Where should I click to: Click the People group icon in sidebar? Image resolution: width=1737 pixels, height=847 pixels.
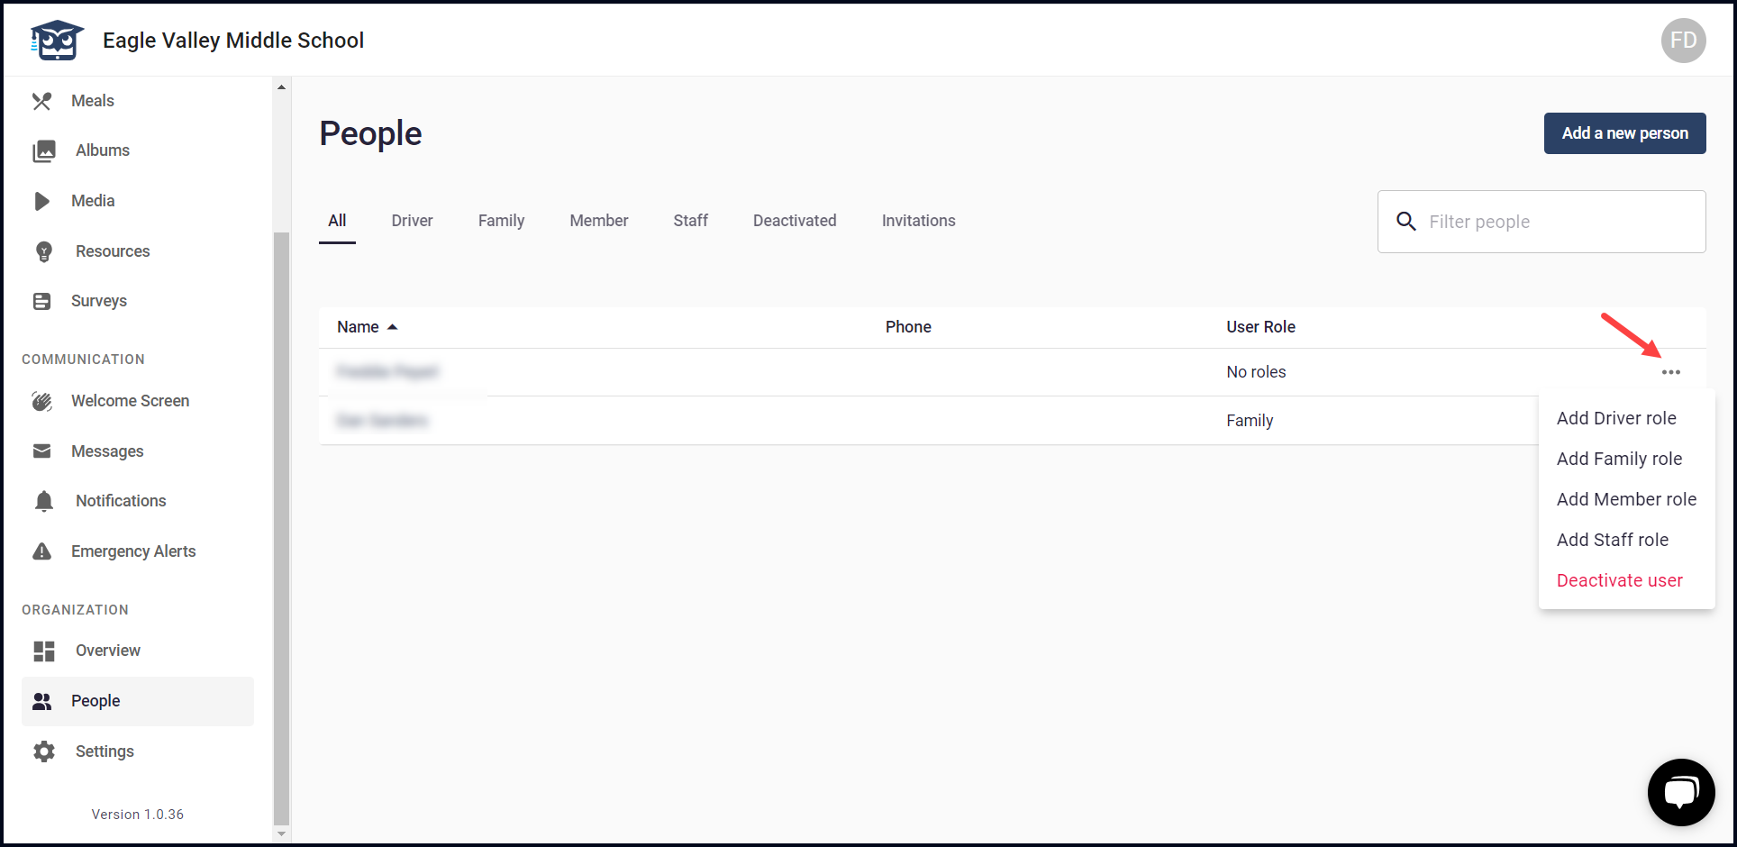(41, 701)
